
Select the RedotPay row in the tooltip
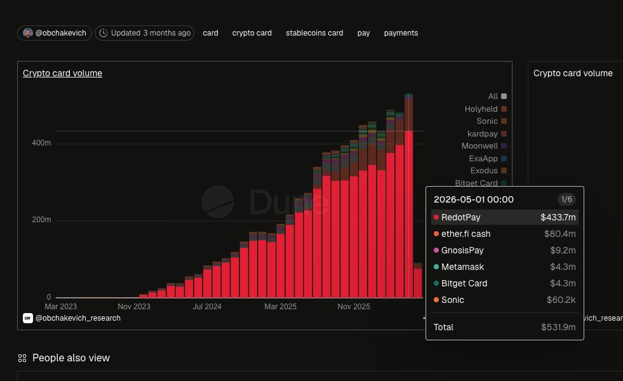[505, 217]
